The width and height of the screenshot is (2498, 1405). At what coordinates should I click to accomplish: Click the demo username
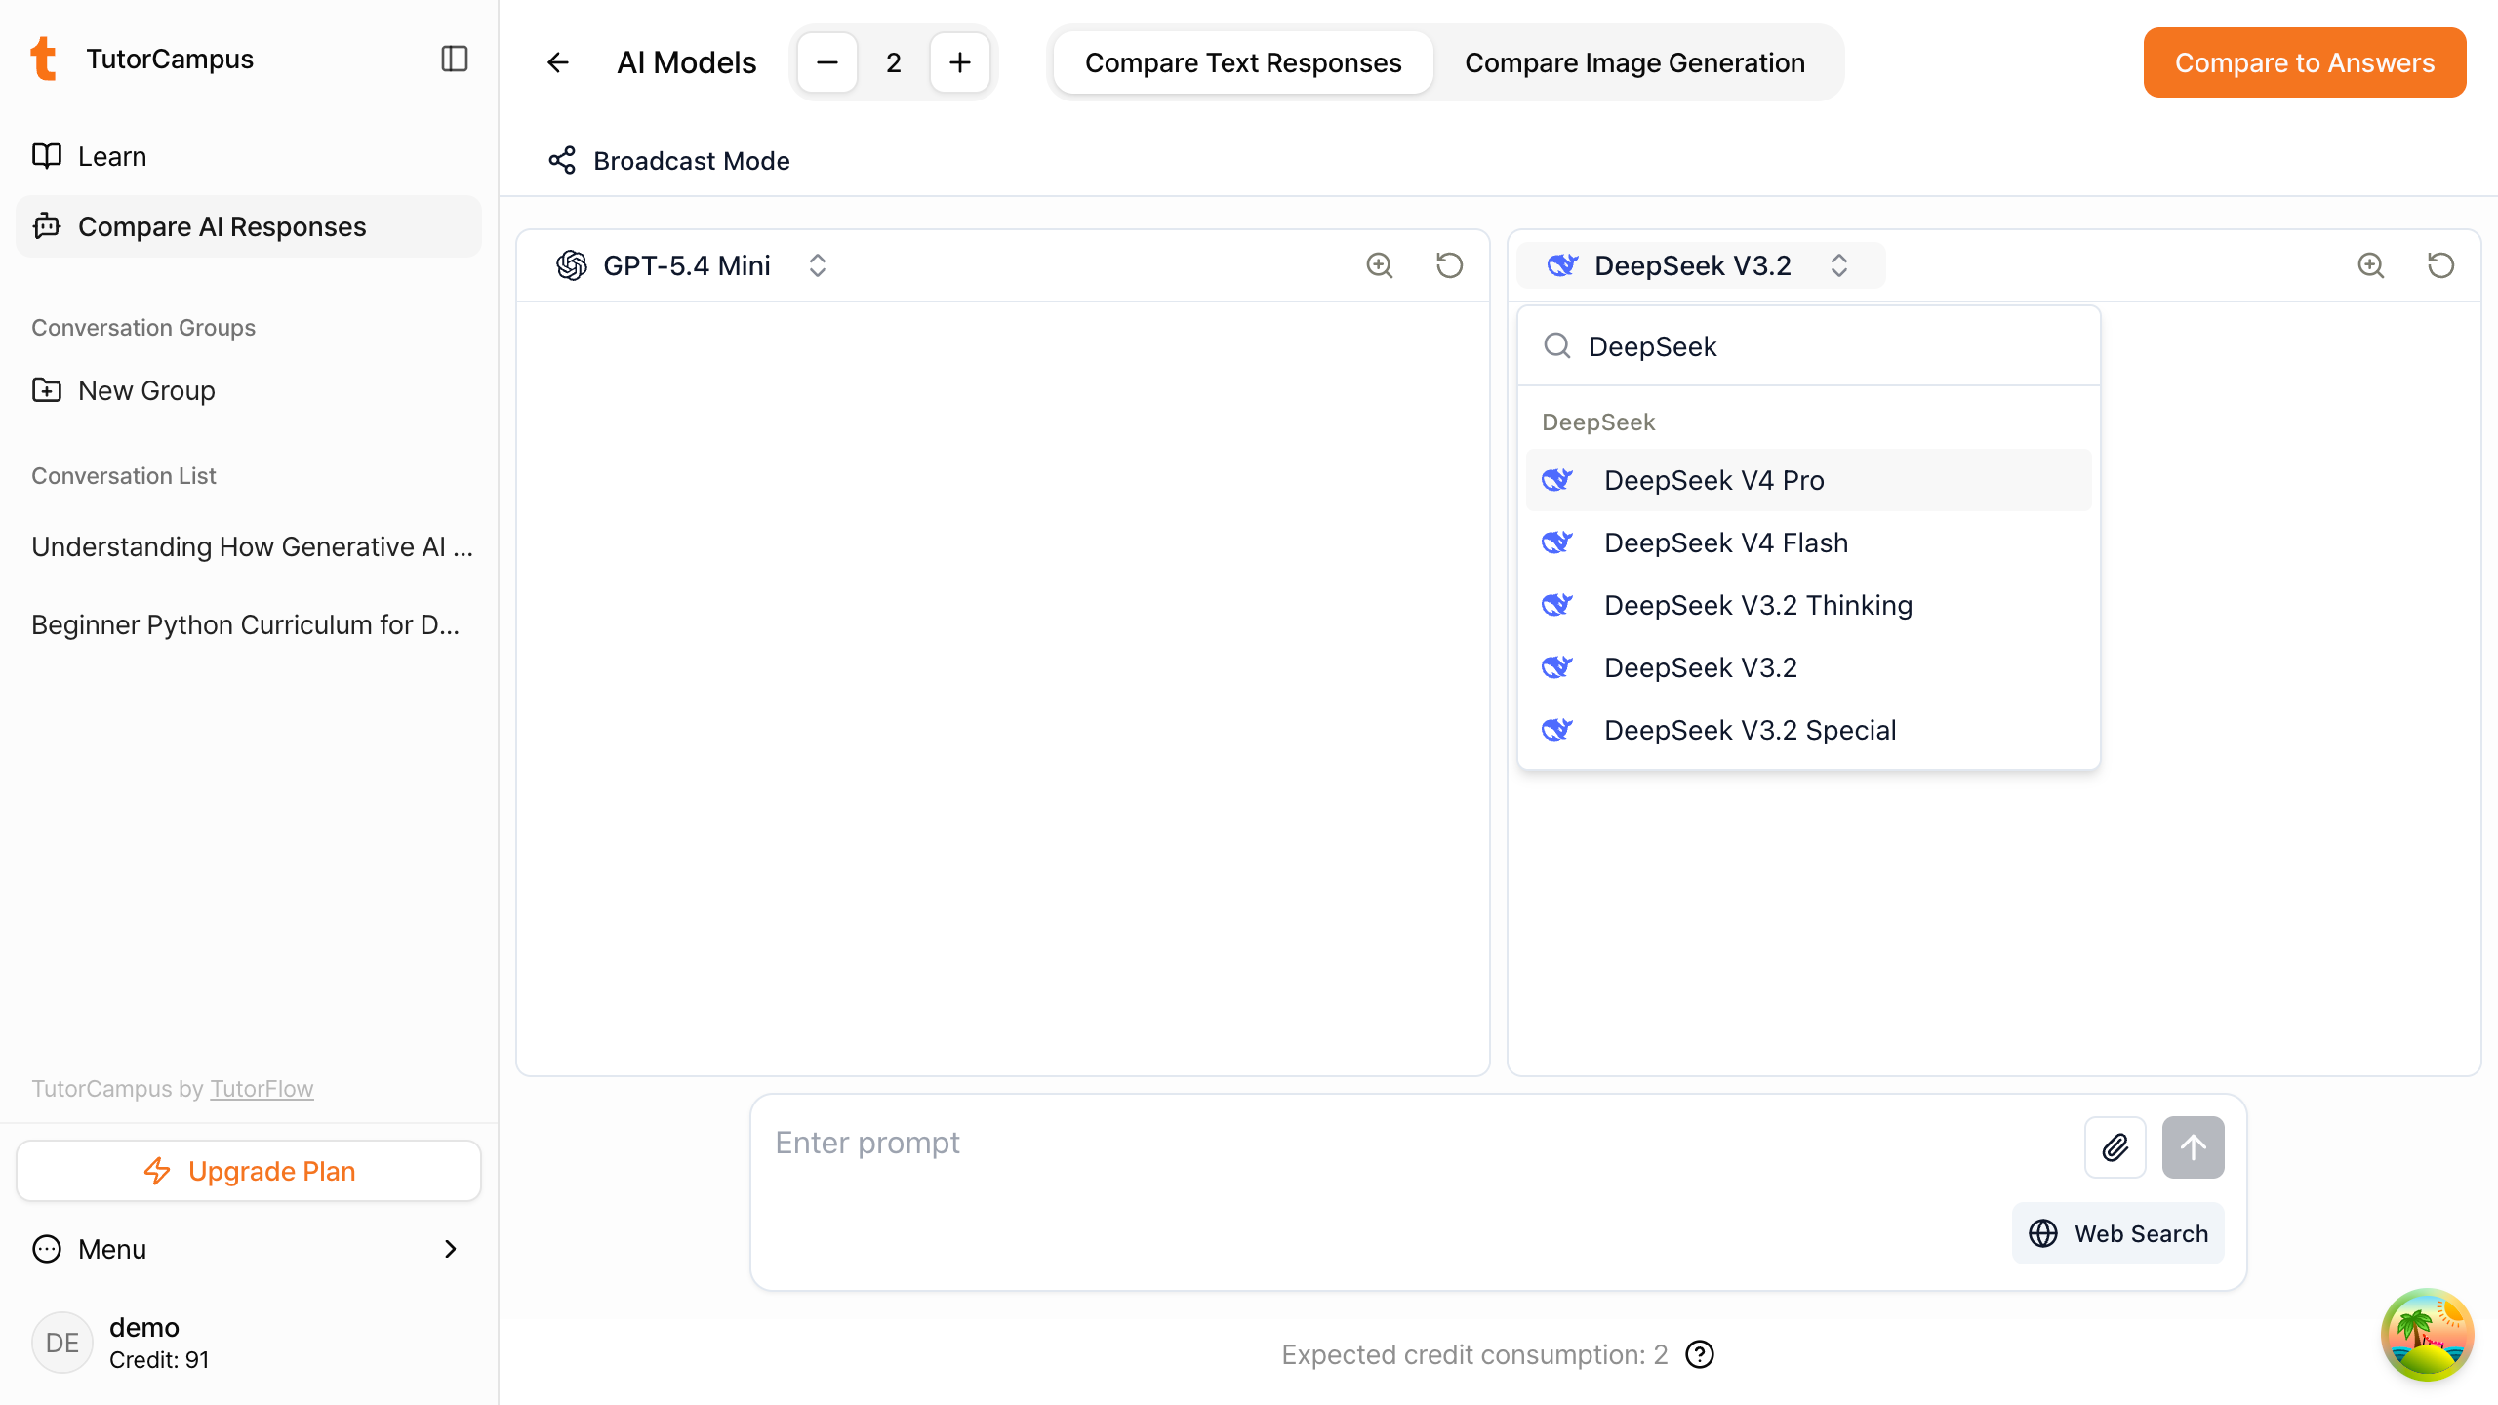tap(144, 1327)
